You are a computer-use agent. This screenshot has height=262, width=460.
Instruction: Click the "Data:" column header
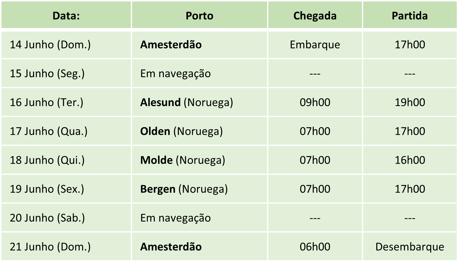(66, 16)
